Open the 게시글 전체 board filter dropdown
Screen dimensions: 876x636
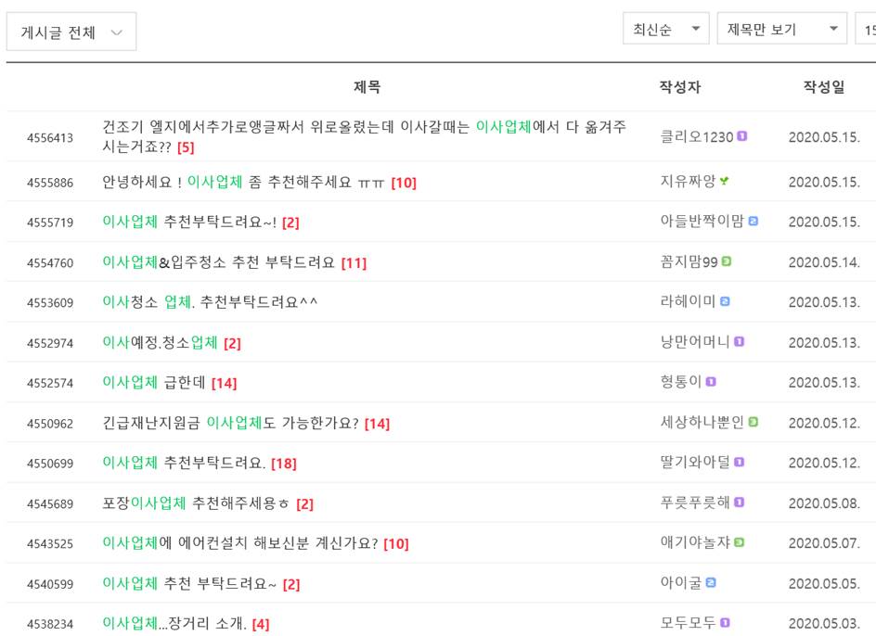[71, 32]
